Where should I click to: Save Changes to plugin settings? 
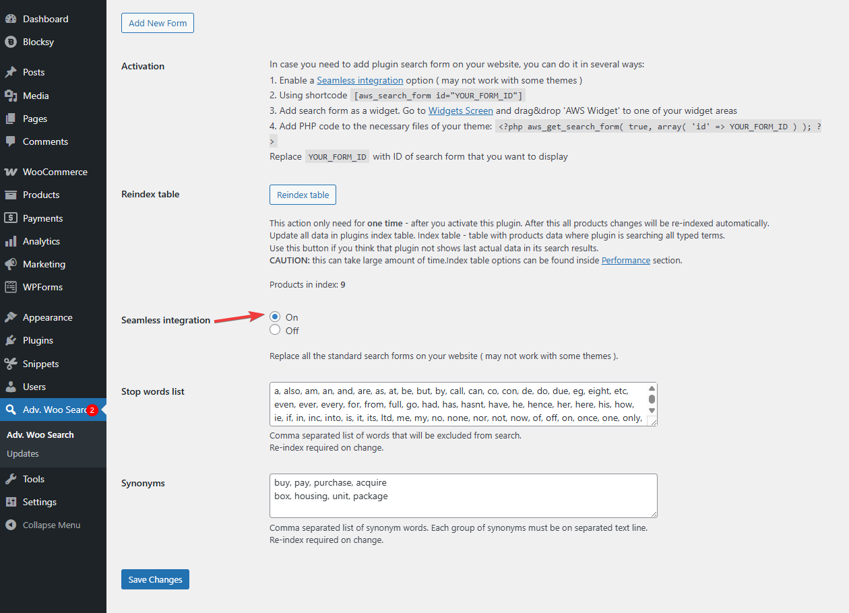tap(155, 579)
